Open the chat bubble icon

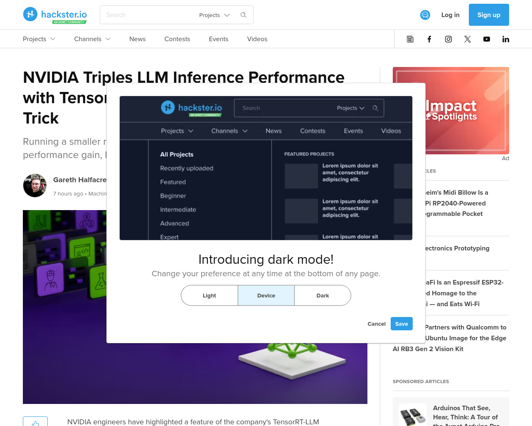pos(425,15)
